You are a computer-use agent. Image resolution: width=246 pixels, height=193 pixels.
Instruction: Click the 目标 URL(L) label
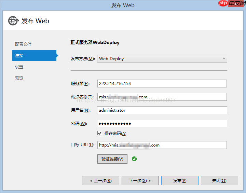tap(83, 145)
